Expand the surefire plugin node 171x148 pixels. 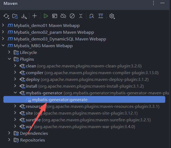click(15, 120)
